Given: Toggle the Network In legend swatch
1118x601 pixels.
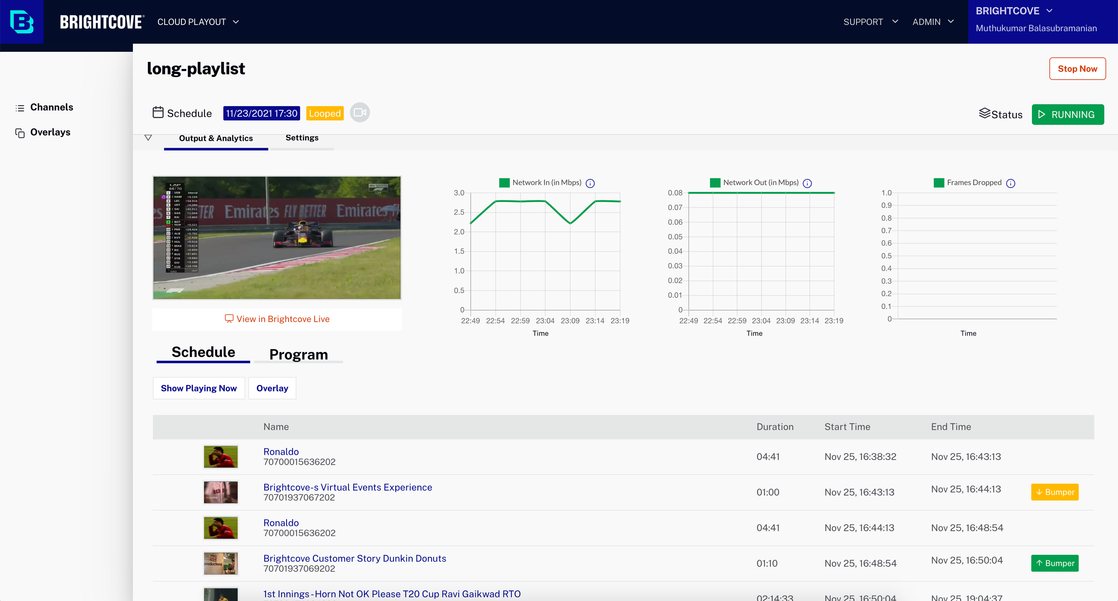Looking at the screenshot, I should (x=504, y=183).
